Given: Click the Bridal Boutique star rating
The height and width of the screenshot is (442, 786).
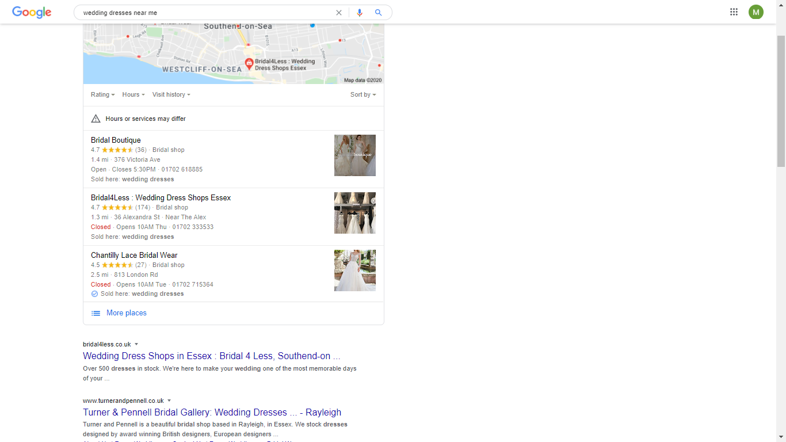Looking at the screenshot, I should point(117,150).
